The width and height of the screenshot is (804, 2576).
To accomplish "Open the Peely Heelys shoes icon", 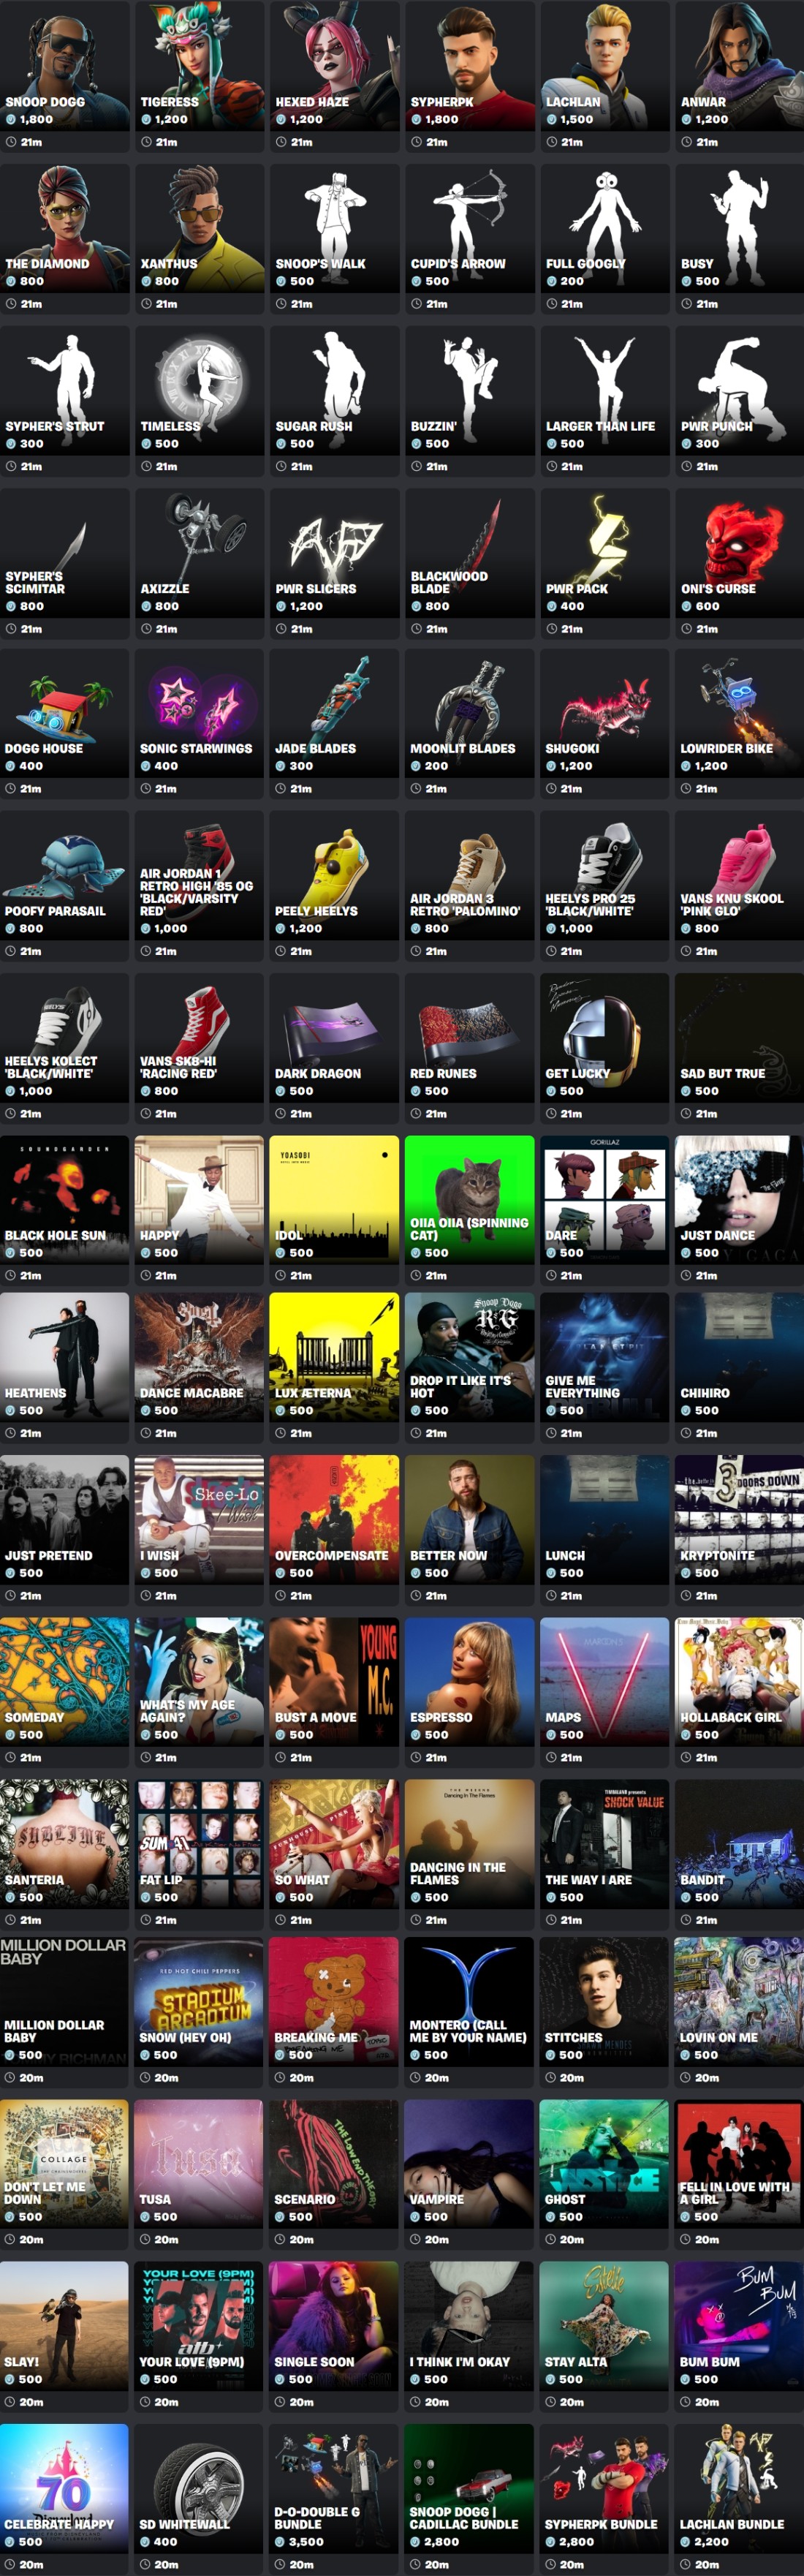I will pyautogui.click(x=335, y=875).
